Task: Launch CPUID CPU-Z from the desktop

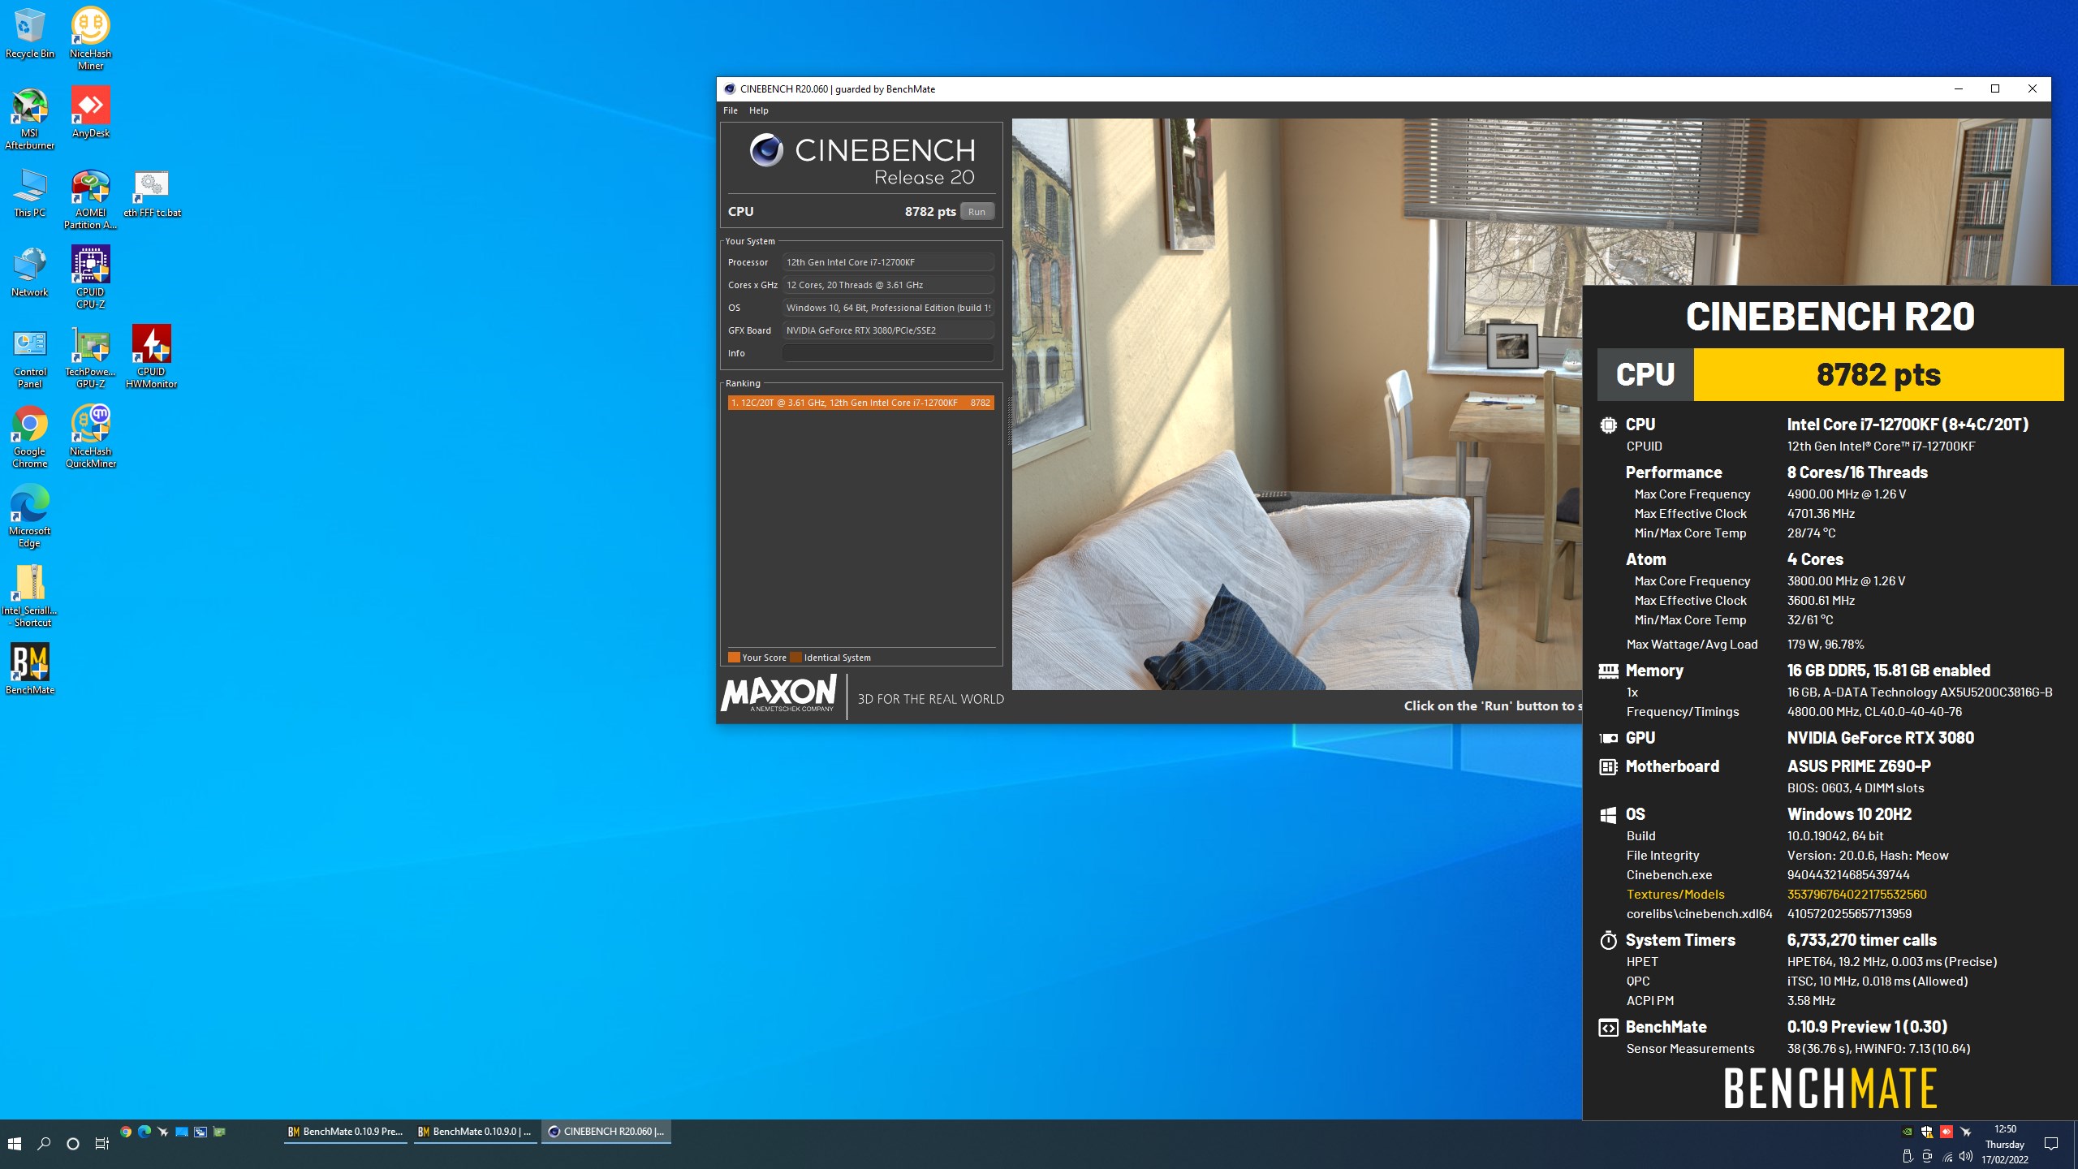Action: pyautogui.click(x=90, y=277)
